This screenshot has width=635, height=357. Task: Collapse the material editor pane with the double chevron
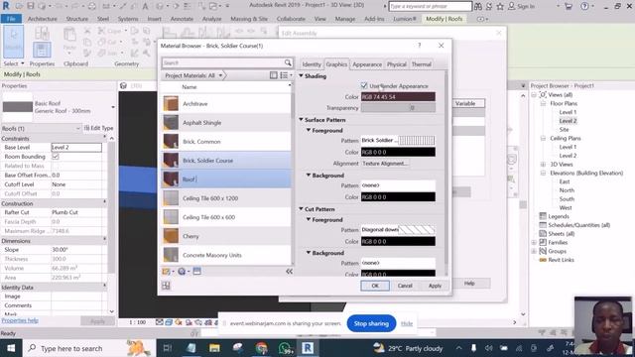[289, 271]
